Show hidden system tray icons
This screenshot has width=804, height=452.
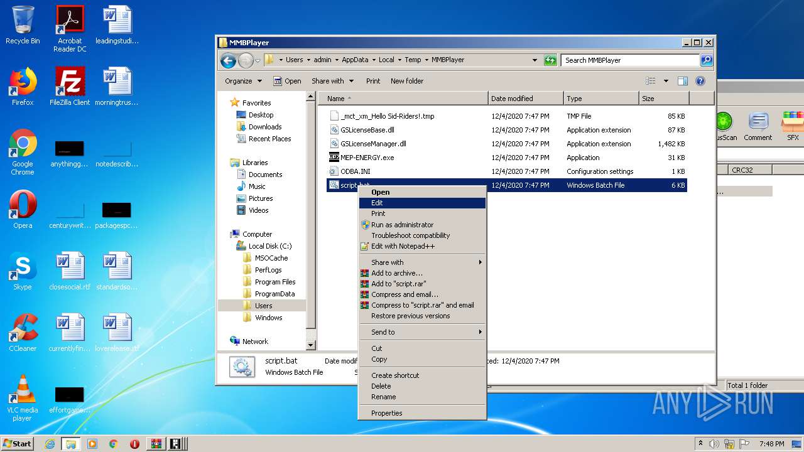tap(700, 444)
